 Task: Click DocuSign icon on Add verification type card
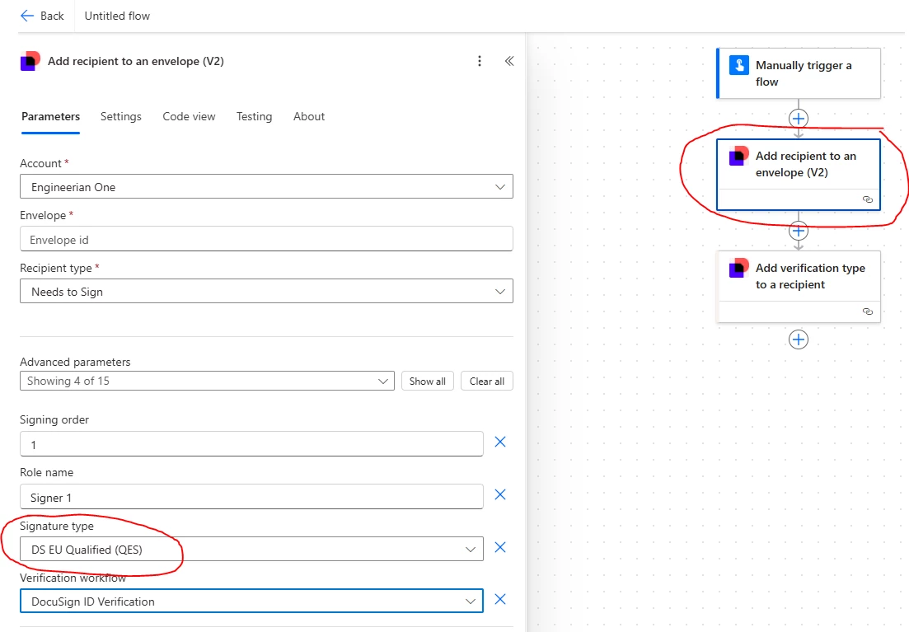tap(739, 268)
